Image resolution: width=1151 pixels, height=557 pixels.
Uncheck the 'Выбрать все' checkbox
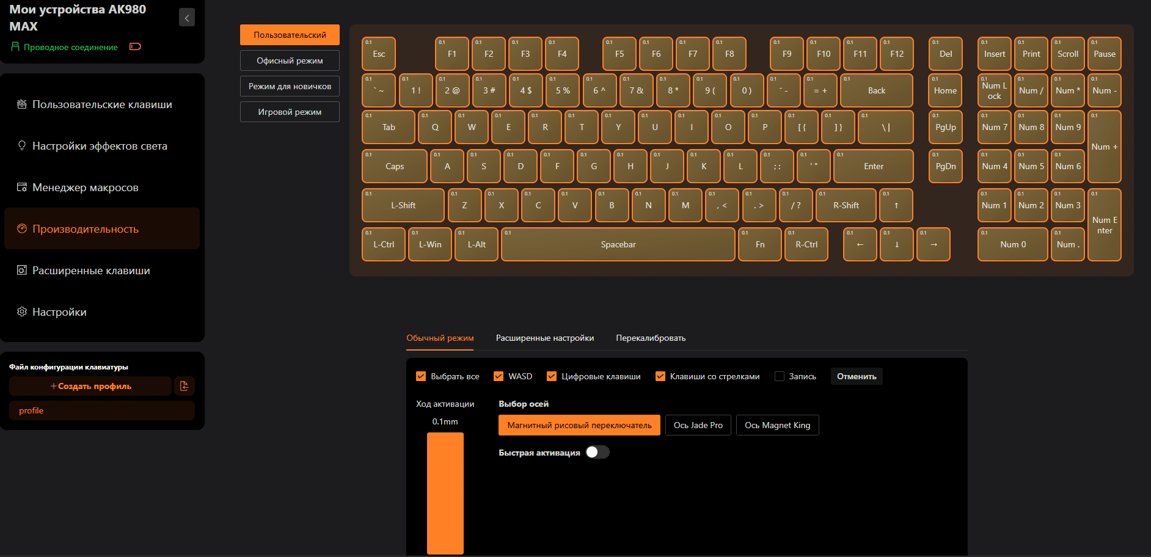pyautogui.click(x=421, y=376)
